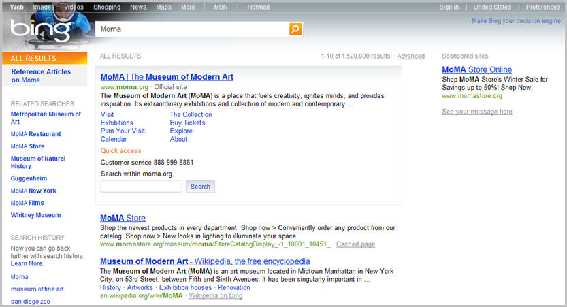Click the Sign in link

(449, 7)
